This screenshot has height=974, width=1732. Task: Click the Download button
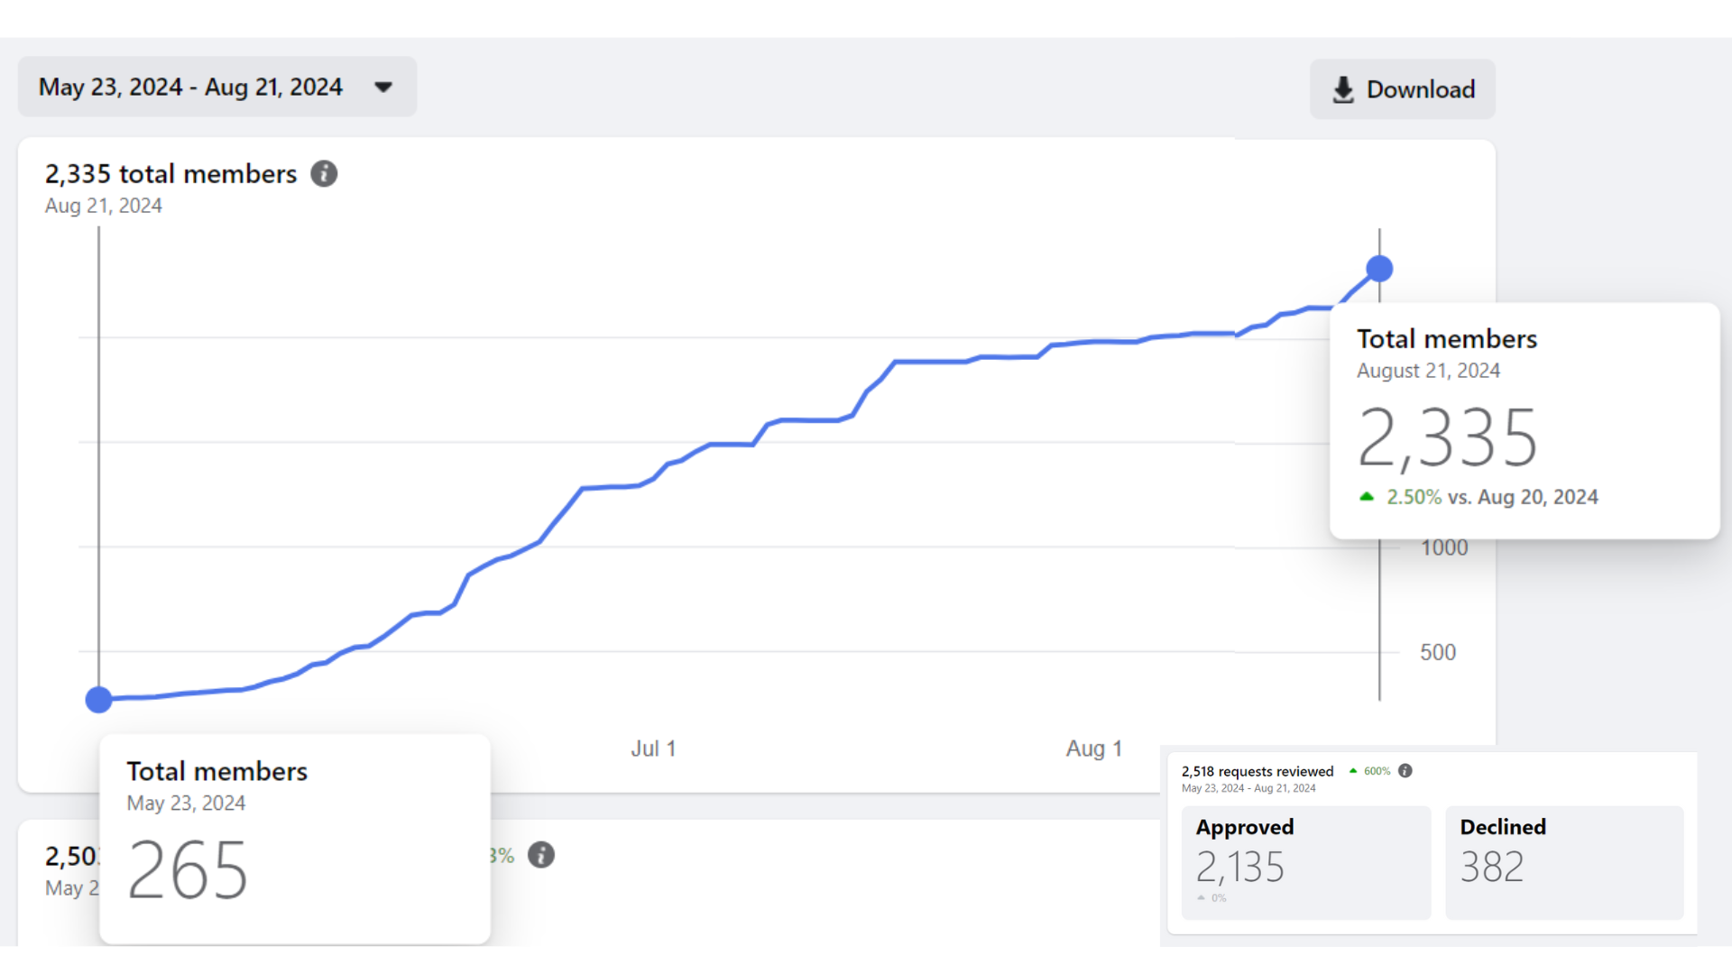(1420, 89)
